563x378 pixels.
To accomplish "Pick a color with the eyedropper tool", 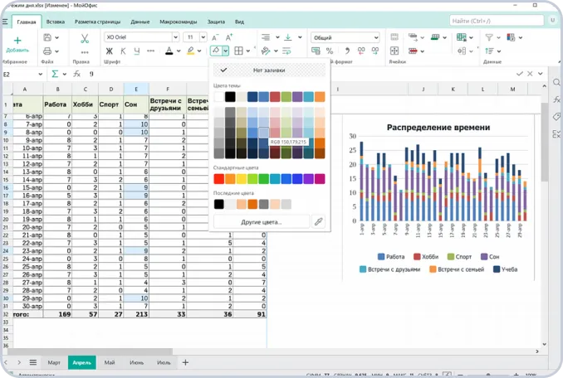I will point(318,221).
